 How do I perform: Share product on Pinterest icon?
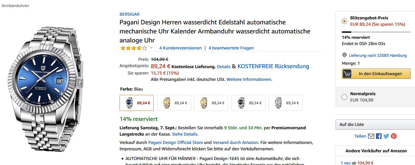pyautogui.click(x=394, y=136)
